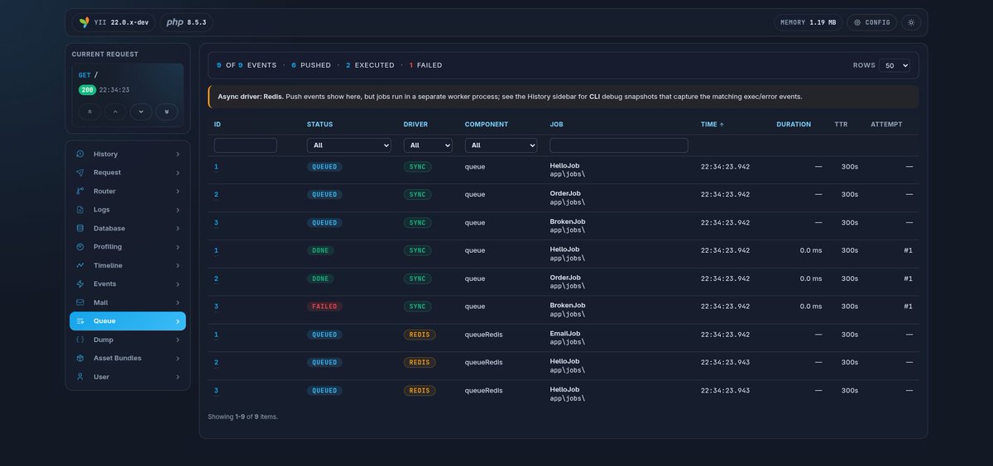Click the MEMORY 1.19 MB badge
Image resolution: width=993 pixels, height=466 pixels.
click(x=808, y=22)
